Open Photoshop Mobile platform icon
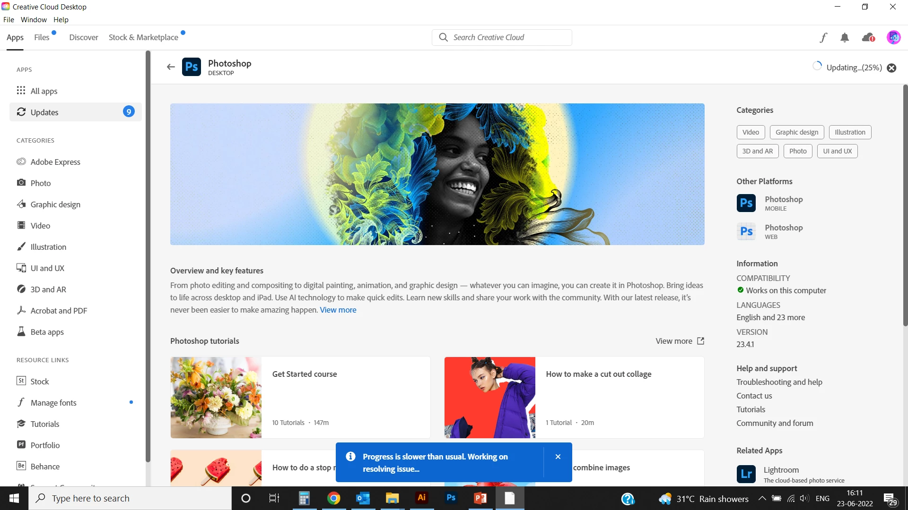908x510 pixels. coord(746,203)
